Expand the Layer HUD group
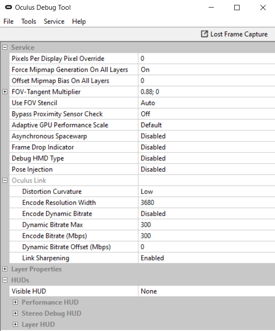Image resolution: width=275 pixels, height=331 pixels. [15, 324]
